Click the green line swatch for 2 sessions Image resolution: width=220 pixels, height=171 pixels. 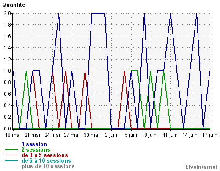coord(11,149)
